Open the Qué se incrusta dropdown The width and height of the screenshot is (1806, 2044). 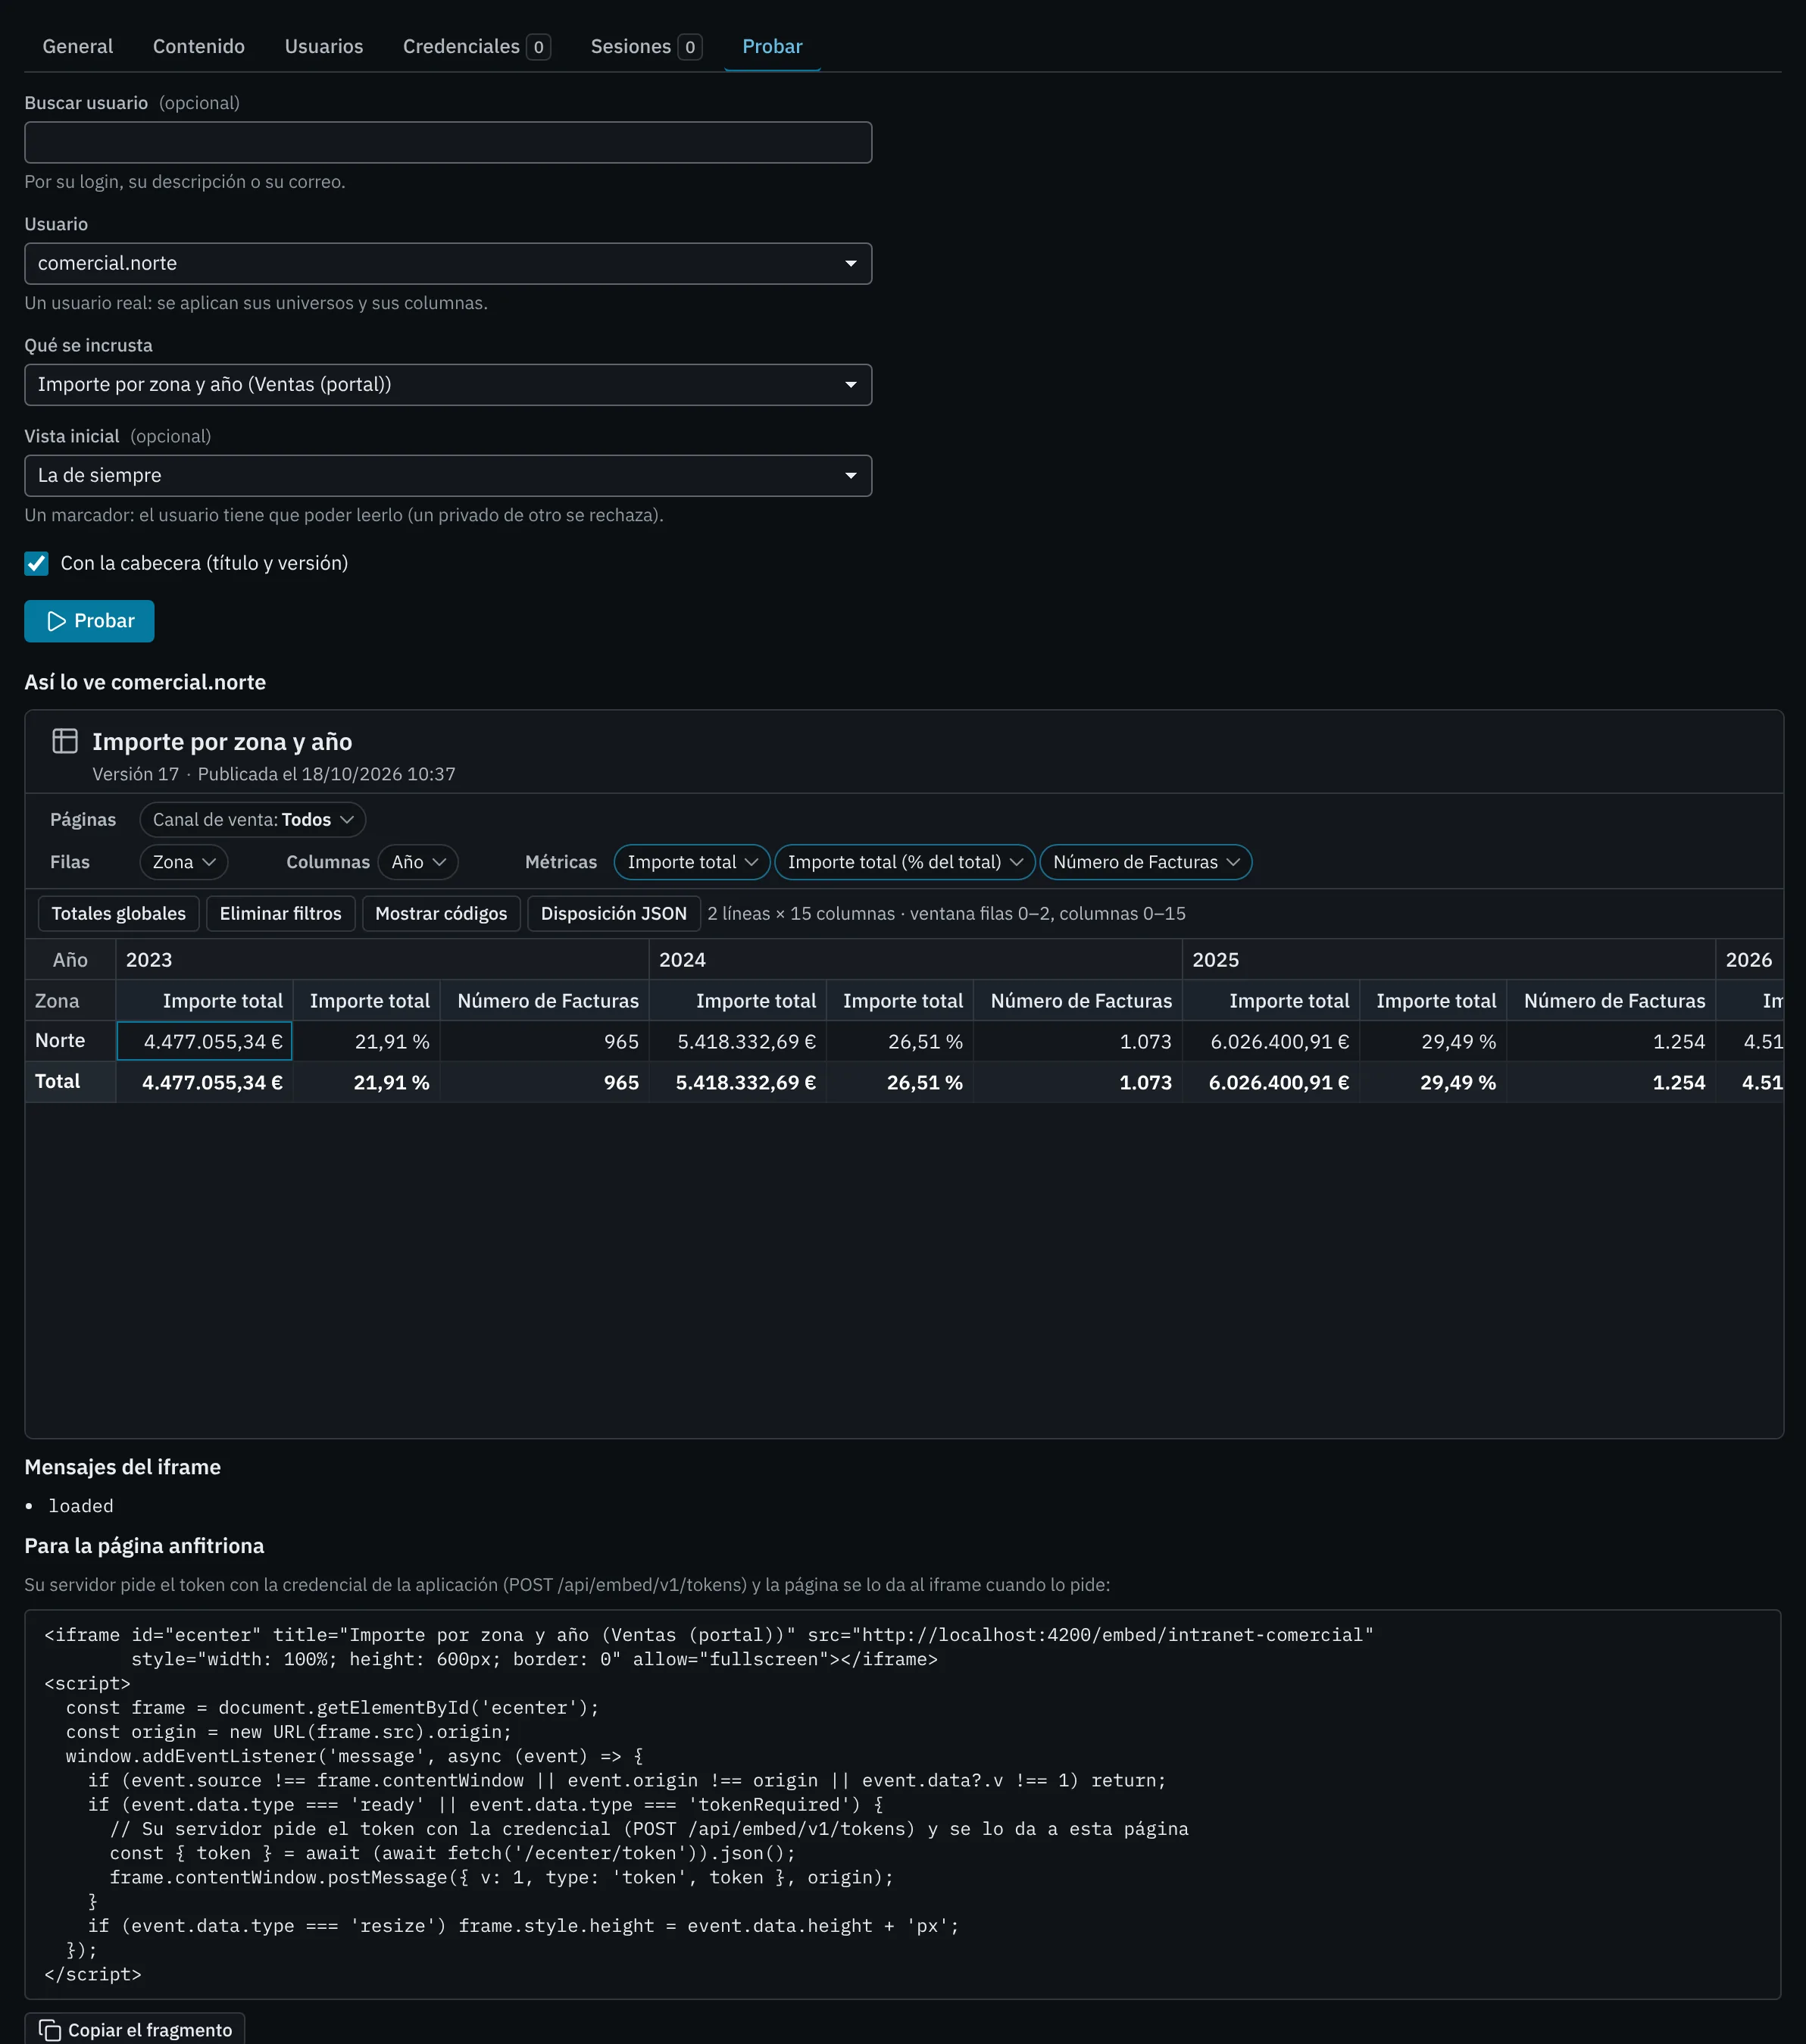coord(448,384)
